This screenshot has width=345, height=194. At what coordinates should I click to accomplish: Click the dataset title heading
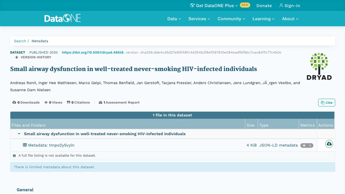point(133,69)
